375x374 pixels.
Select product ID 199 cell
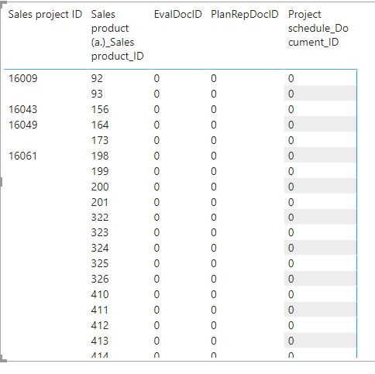pyautogui.click(x=100, y=171)
